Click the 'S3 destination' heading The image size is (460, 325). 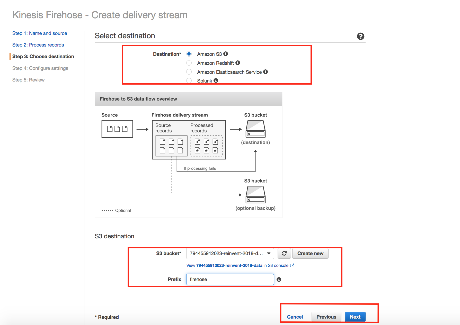[x=114, y=236]
